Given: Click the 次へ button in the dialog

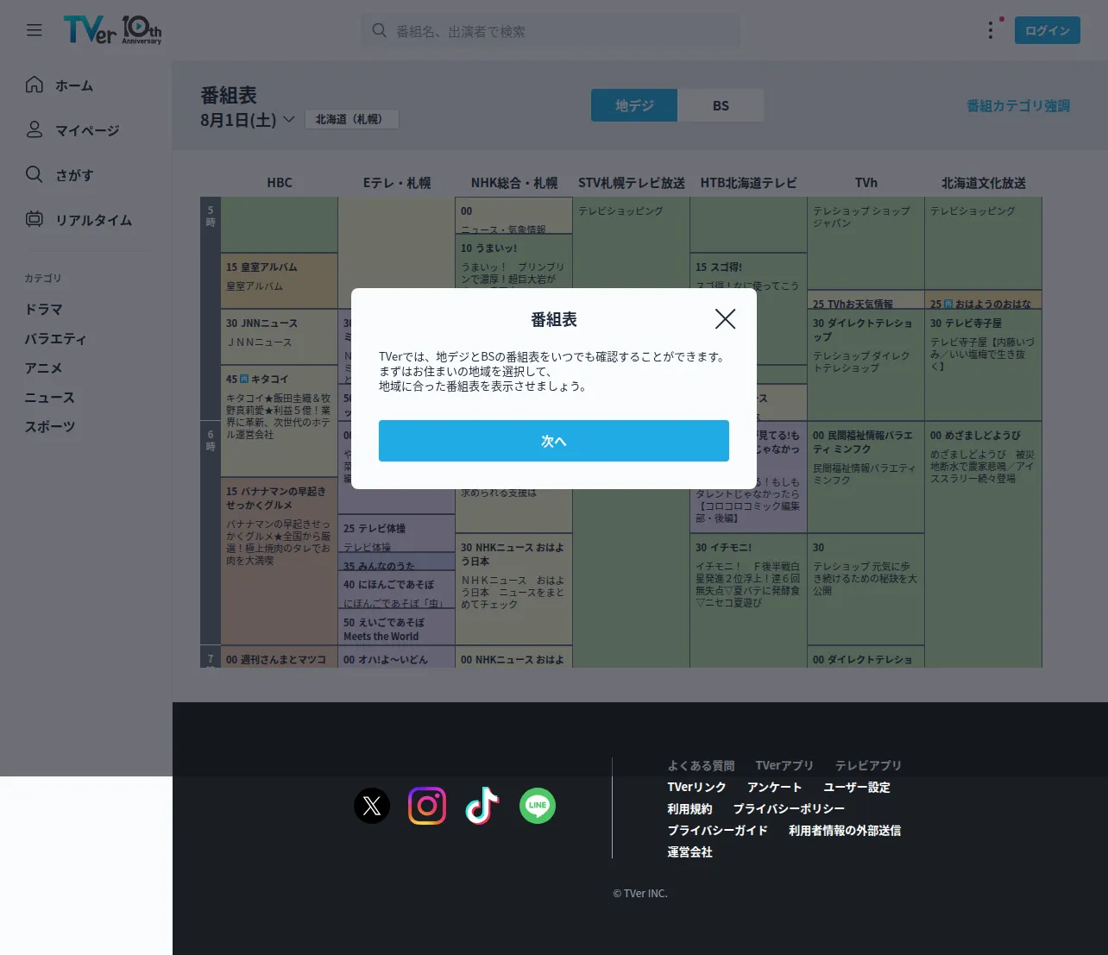Looking at the screenshot, I should [x=554, y=441].
